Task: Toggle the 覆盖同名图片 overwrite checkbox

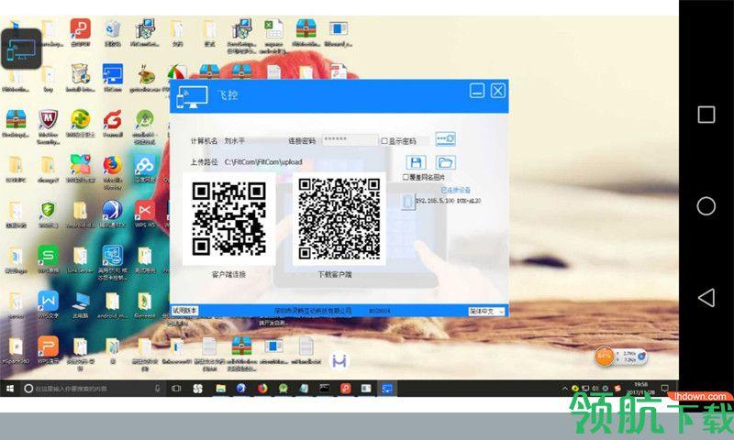Action: click(x=406, y=177)
